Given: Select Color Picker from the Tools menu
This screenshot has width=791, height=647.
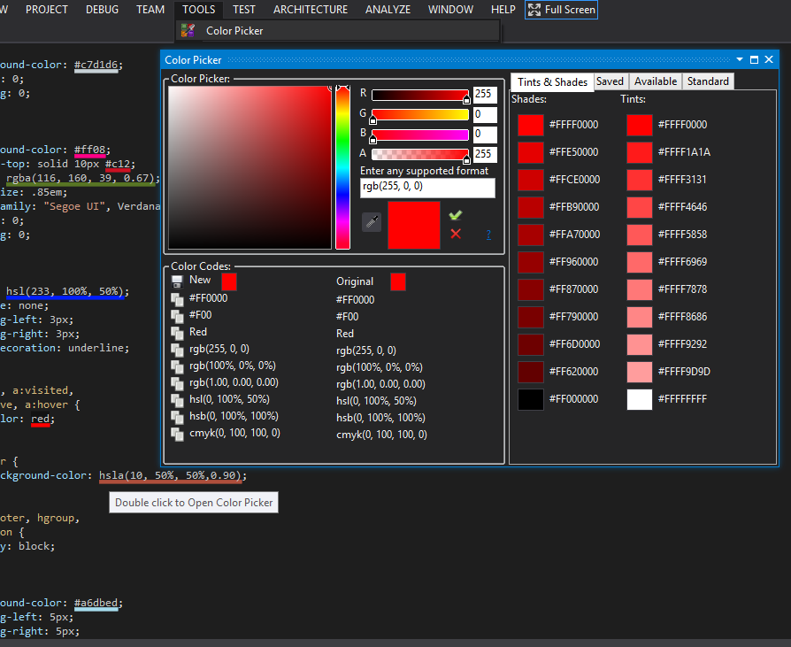Looking at the screenshot, I should 235,30.
